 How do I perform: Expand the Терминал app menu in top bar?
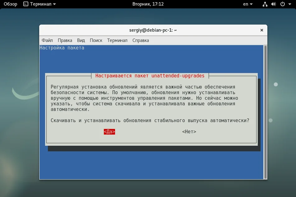[40, 4]
